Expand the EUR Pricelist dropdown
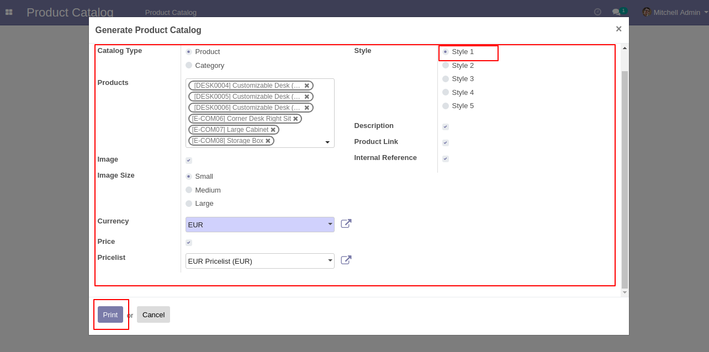 pyautogui.click(x=330, y=260)
